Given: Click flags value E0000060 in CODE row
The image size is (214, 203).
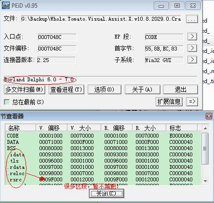Looking at the screenshot, I should 181,136.
